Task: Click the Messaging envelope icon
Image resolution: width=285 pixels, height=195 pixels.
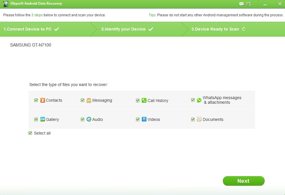Action: point(89,101)
